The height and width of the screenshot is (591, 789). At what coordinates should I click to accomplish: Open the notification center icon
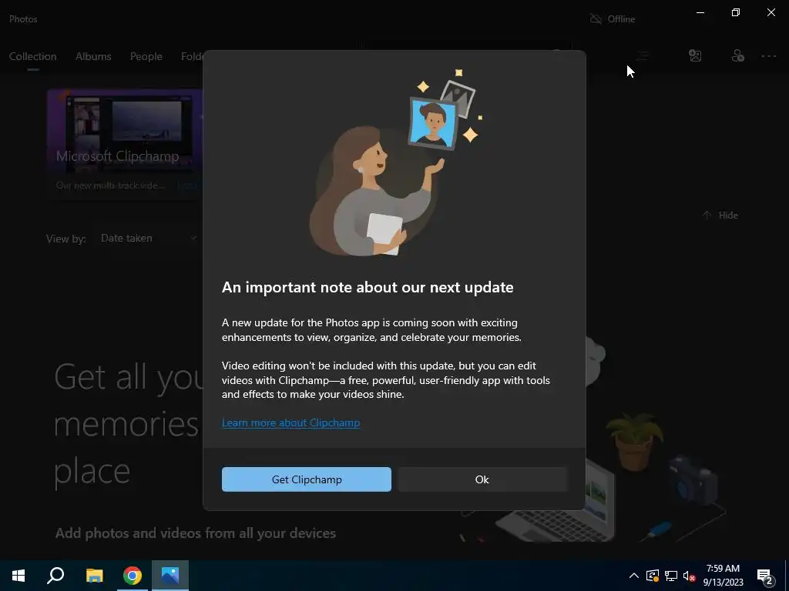click(x=765, y=576)
